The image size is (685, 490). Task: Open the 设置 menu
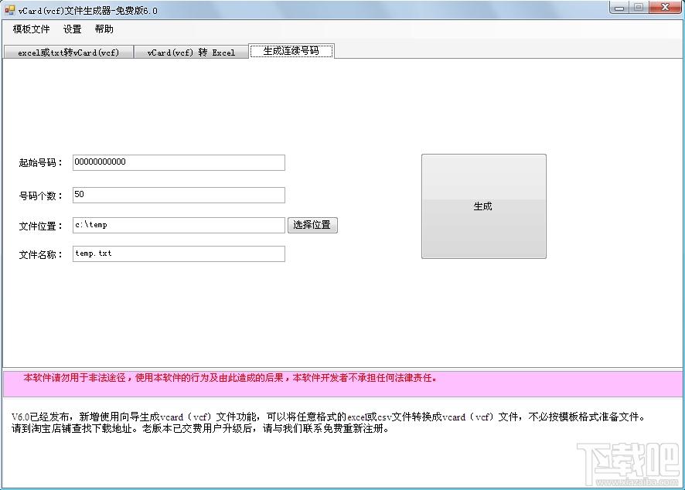pyautogui.click(x=72, y=29)
